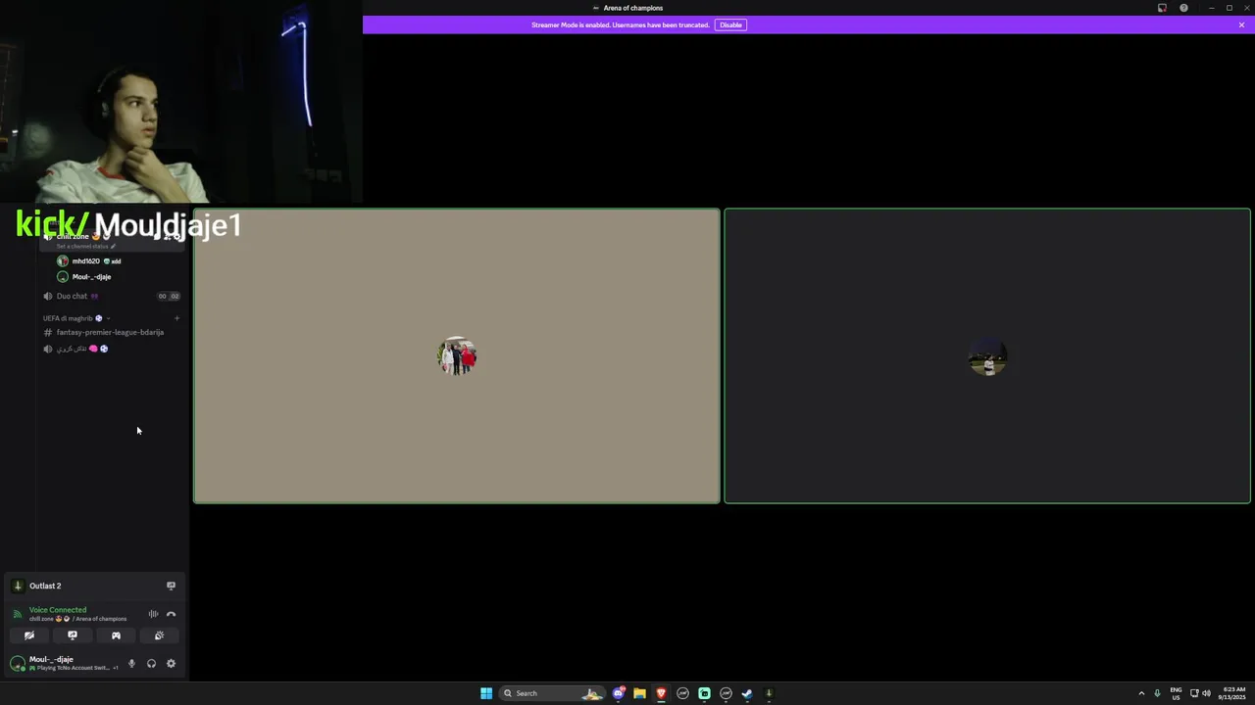Open the Moul-_-djaje profile avatar at bottom
Screen dimensions: 1255x705
point(17,664)
